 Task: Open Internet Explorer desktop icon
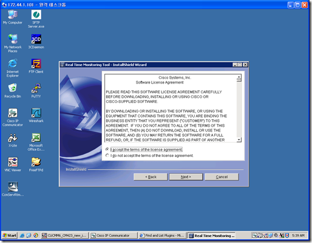tap(13, 68)
